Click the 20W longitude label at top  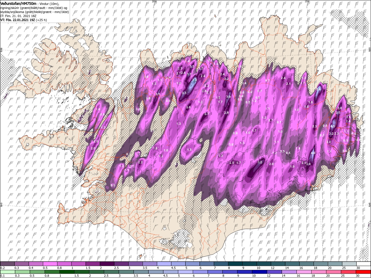(x=154, y=1)
